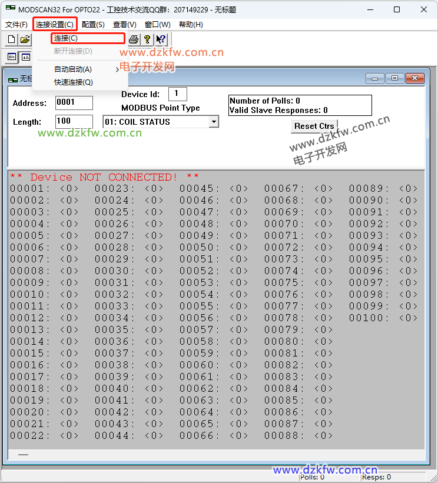Click the Open file folder icon

coord(25,39)
